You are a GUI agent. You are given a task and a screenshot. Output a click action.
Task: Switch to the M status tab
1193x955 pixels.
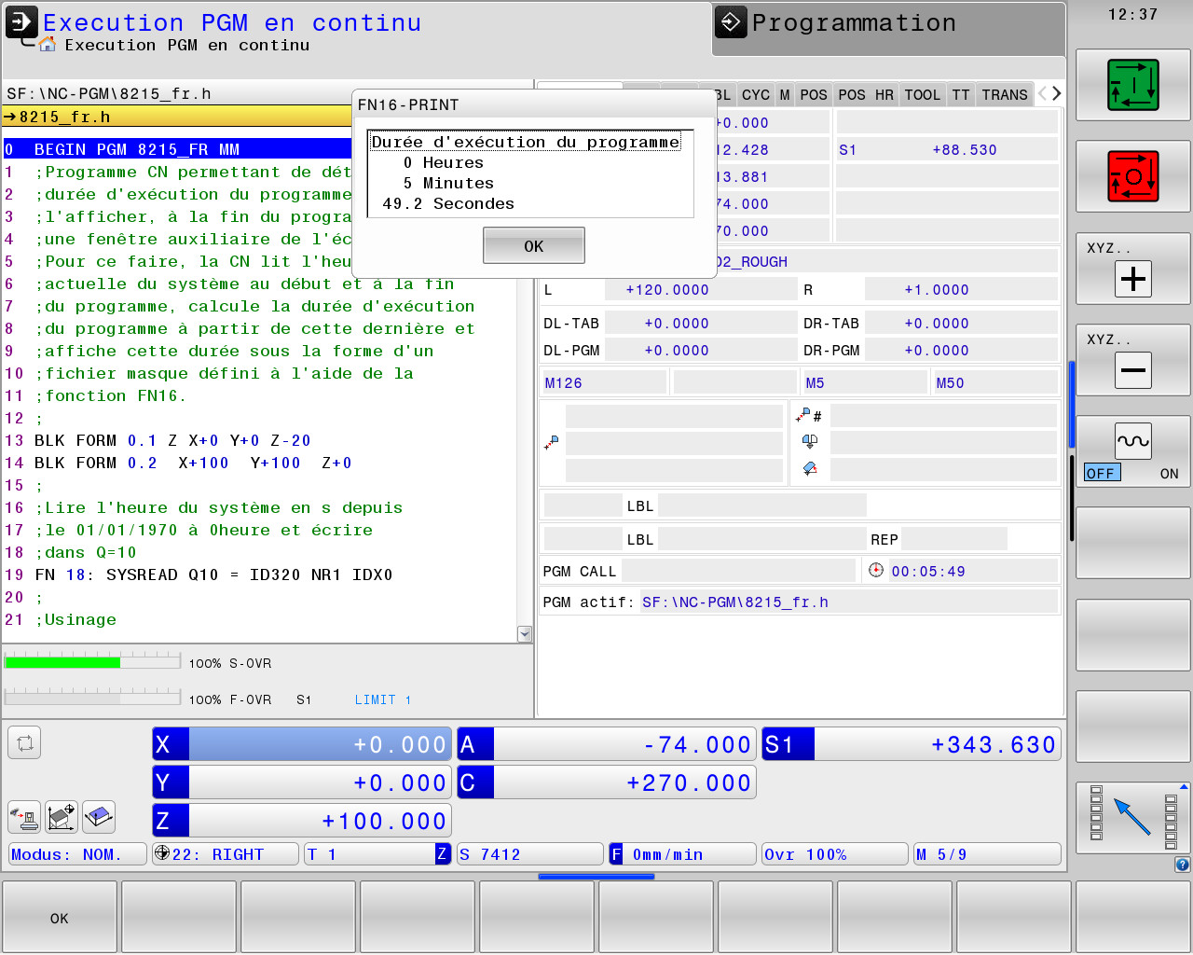[x=785, y=94]
